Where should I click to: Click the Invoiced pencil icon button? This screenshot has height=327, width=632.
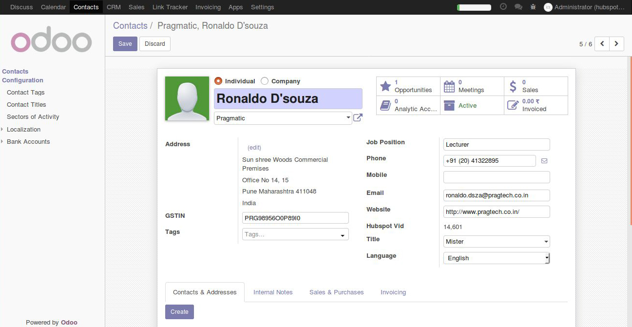(x=513, y=105)
